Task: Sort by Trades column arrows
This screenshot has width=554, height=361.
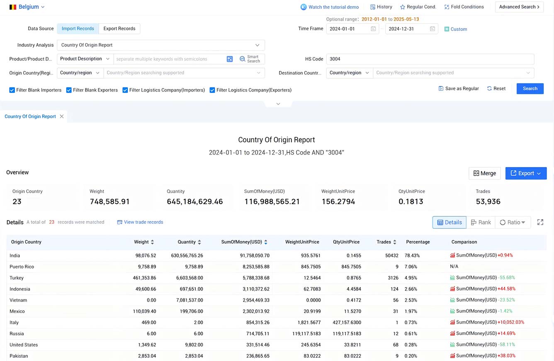Action: (395, 242)
